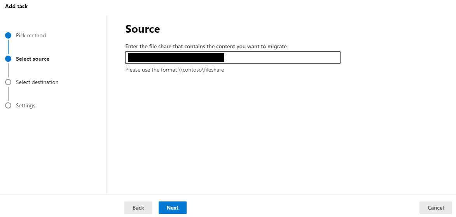Jump to the Select destination step label
Viewport: 456px width, 217px height.
click(x=37, y=82)
